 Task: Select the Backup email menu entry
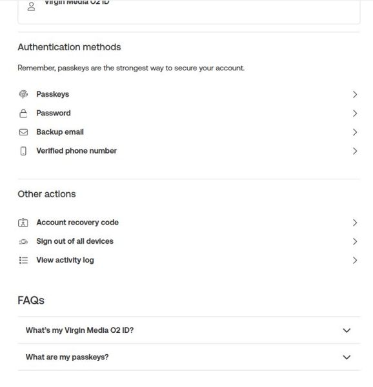point(189,132)
